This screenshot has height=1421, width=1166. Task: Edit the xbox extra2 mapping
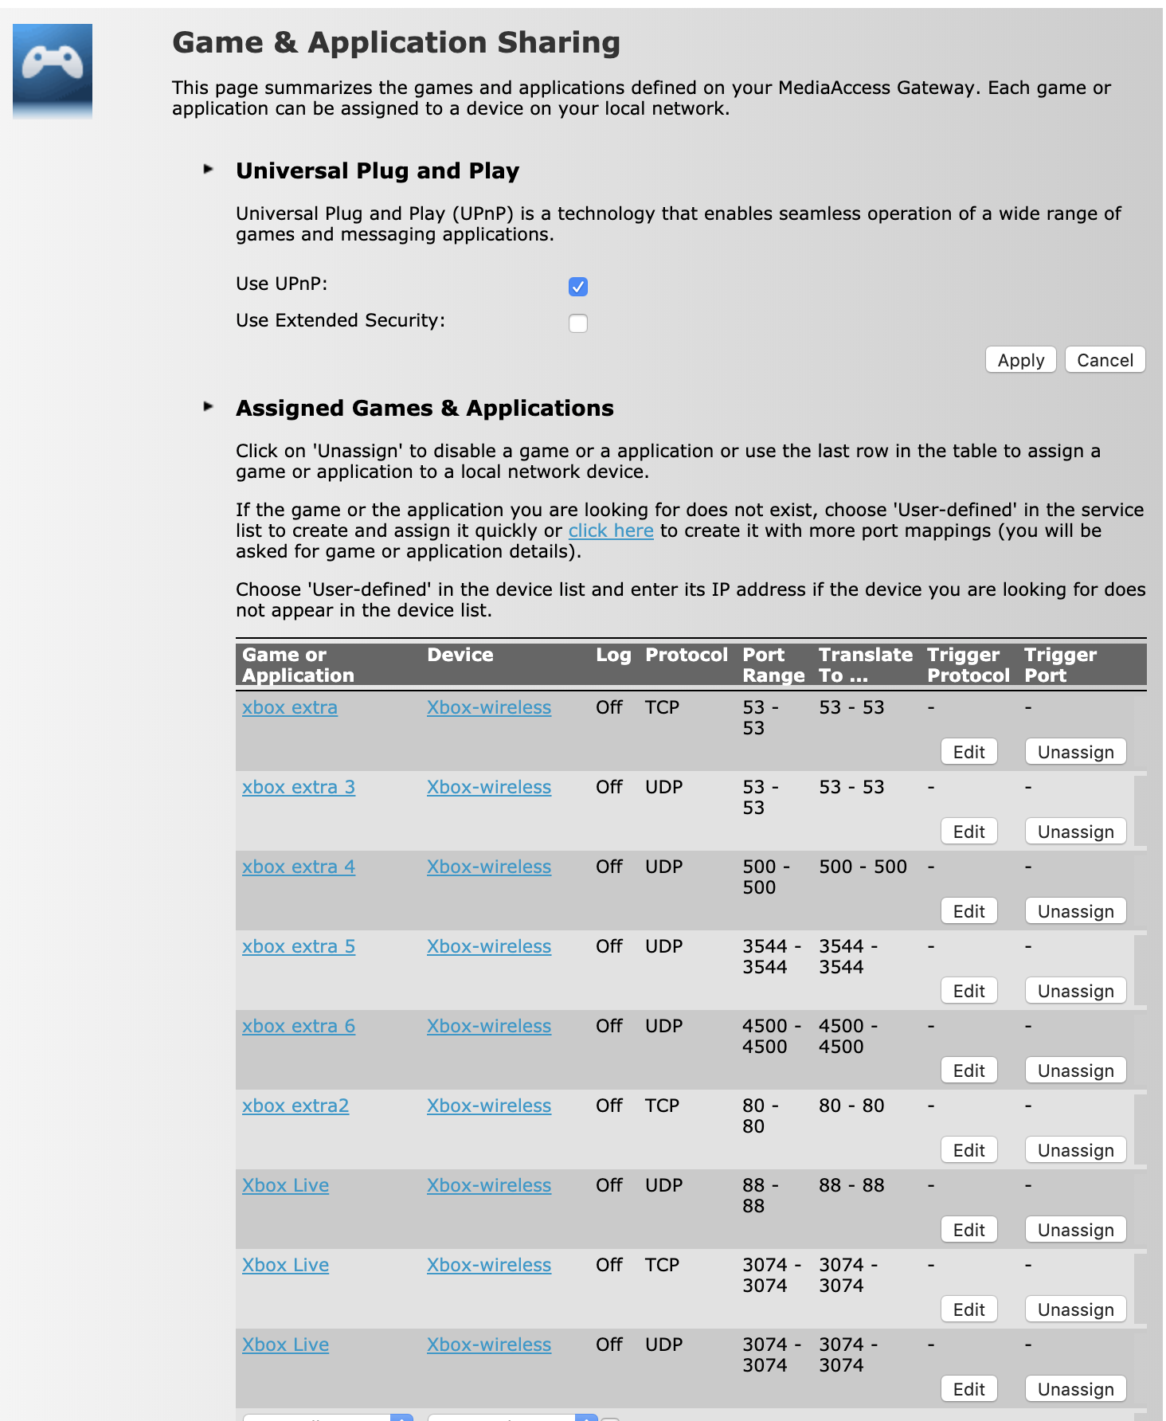coord(969,1150)
